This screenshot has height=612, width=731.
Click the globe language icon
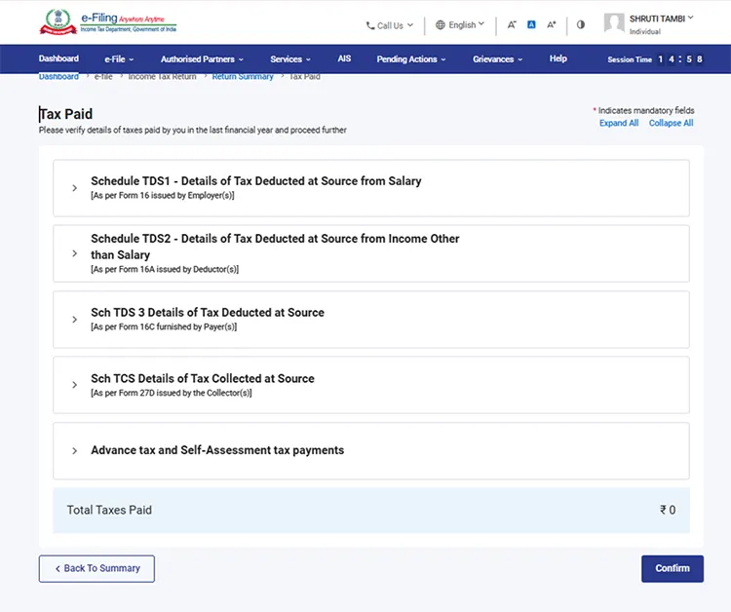pos(441,24)
